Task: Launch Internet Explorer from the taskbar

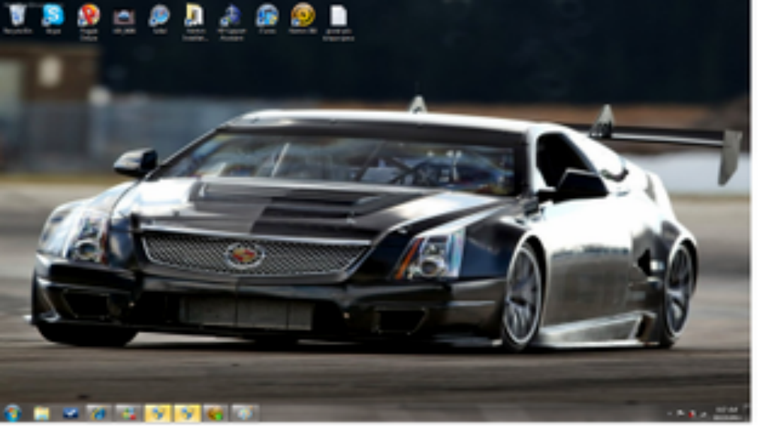Action: (x=100, y=413)
